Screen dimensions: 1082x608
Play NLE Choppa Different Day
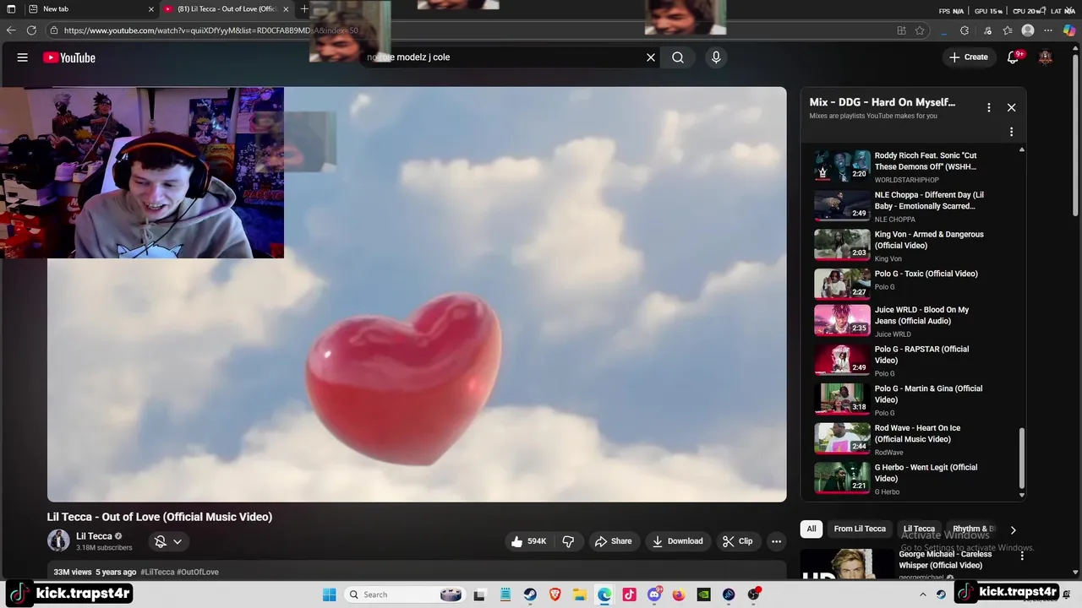pyautogui.click(x=914, y=206)
